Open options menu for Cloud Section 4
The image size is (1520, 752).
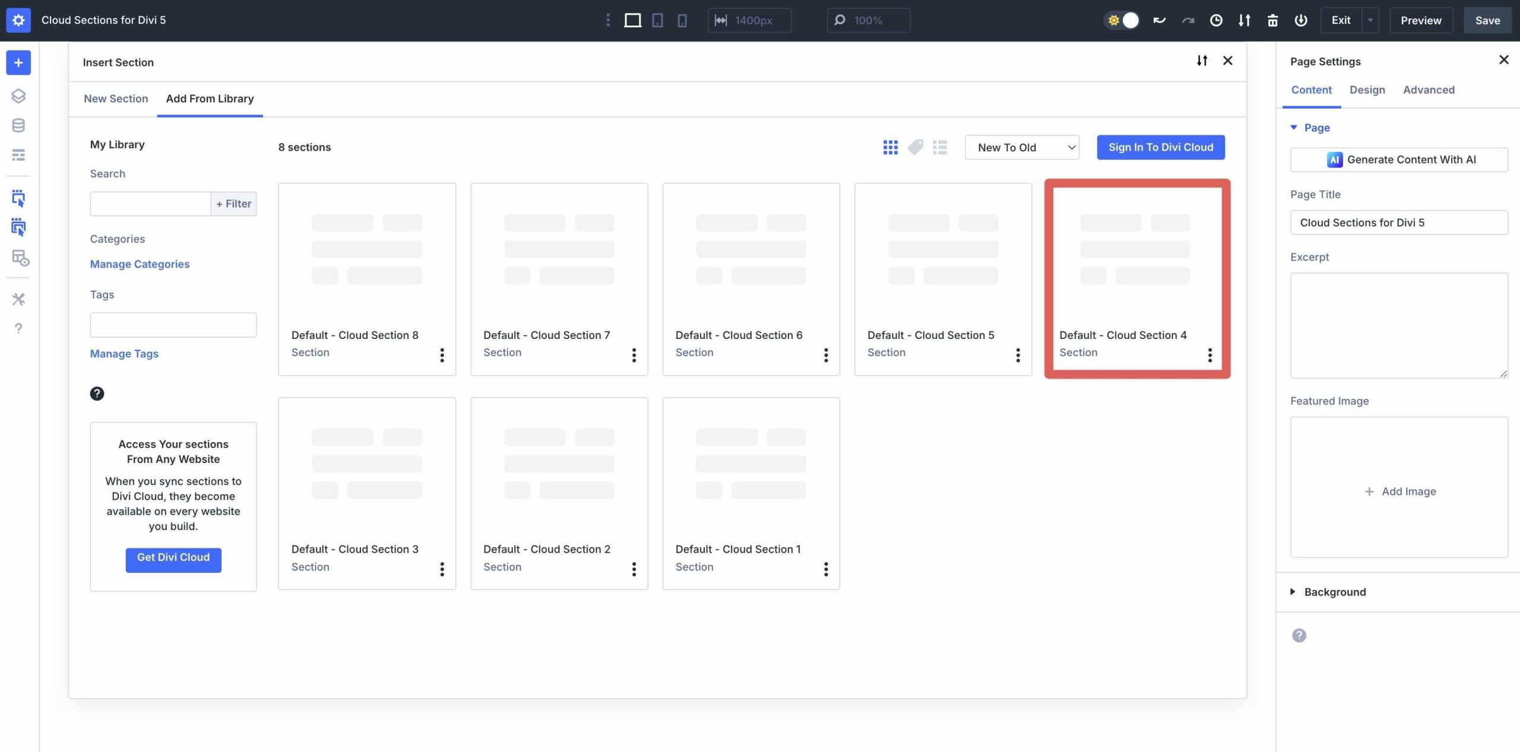pyautogui.click(x=1210, y=355)
